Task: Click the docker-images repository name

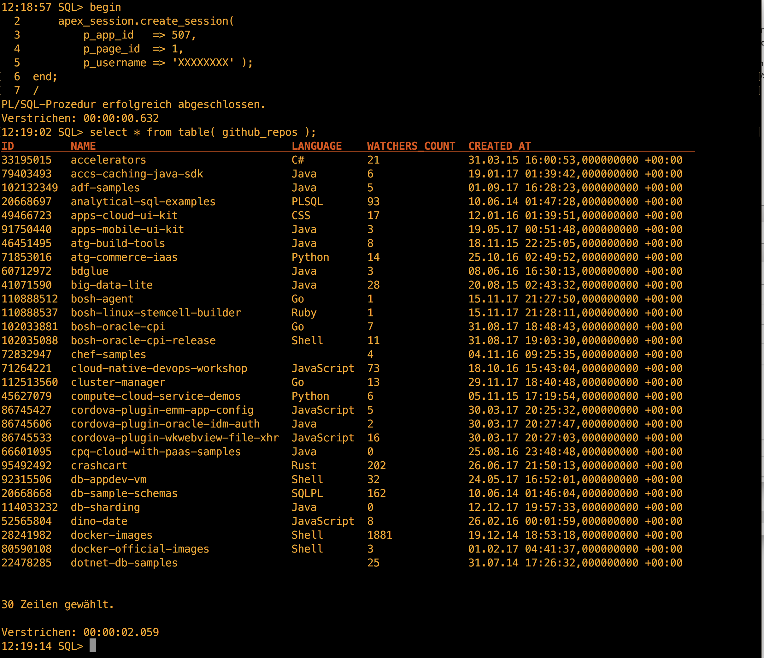Action: click(111, 535)
